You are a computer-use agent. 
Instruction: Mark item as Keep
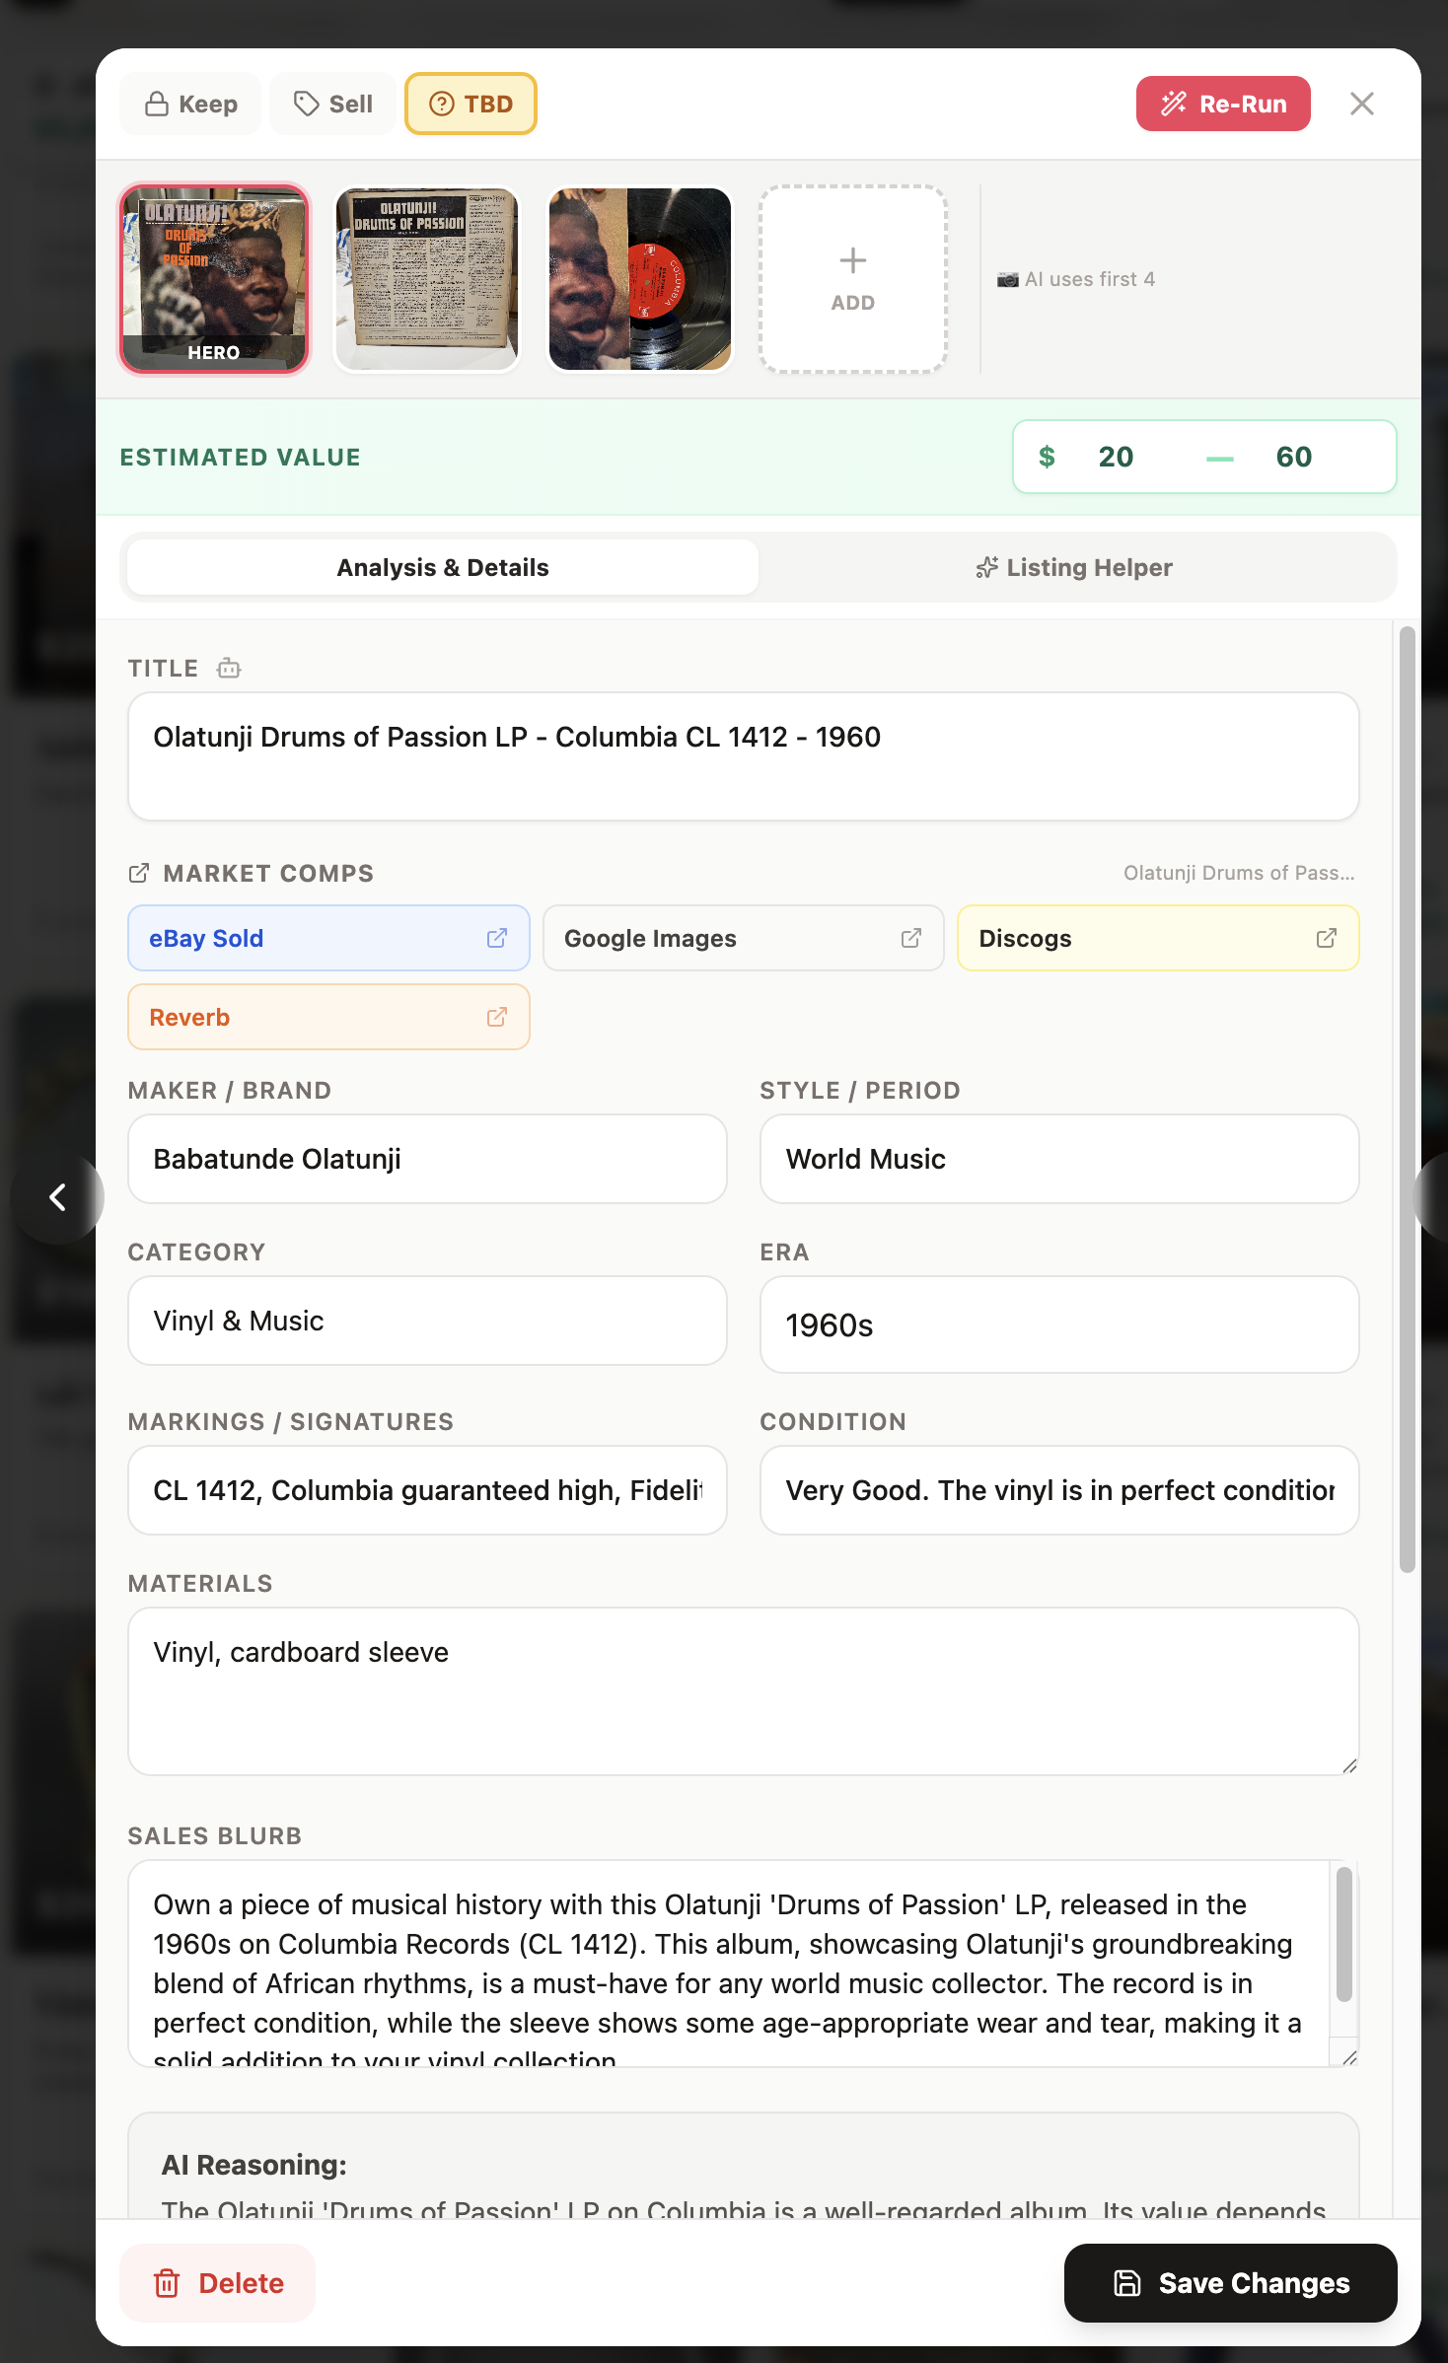tap(191, 104)
